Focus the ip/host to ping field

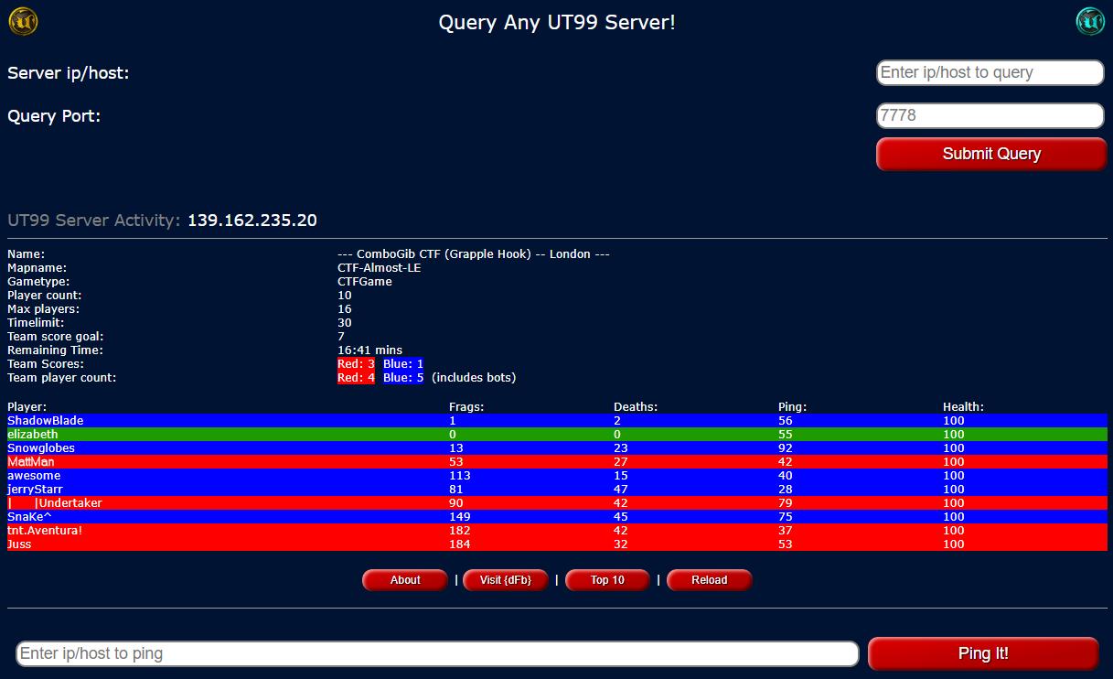pos(438,653)
